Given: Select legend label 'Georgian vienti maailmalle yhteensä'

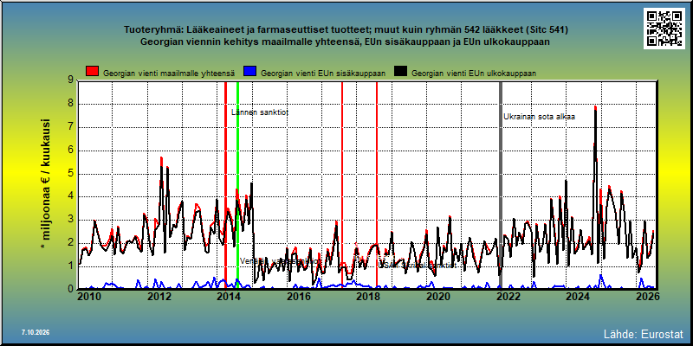Looking at the screenshot, I should (x=169, y=74).
